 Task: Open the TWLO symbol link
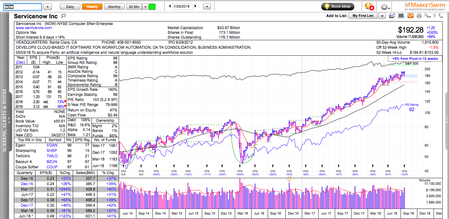(x=52, y=156)
